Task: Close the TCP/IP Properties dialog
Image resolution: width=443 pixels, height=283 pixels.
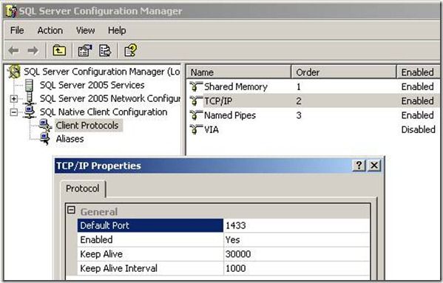Action: [374, 166]
